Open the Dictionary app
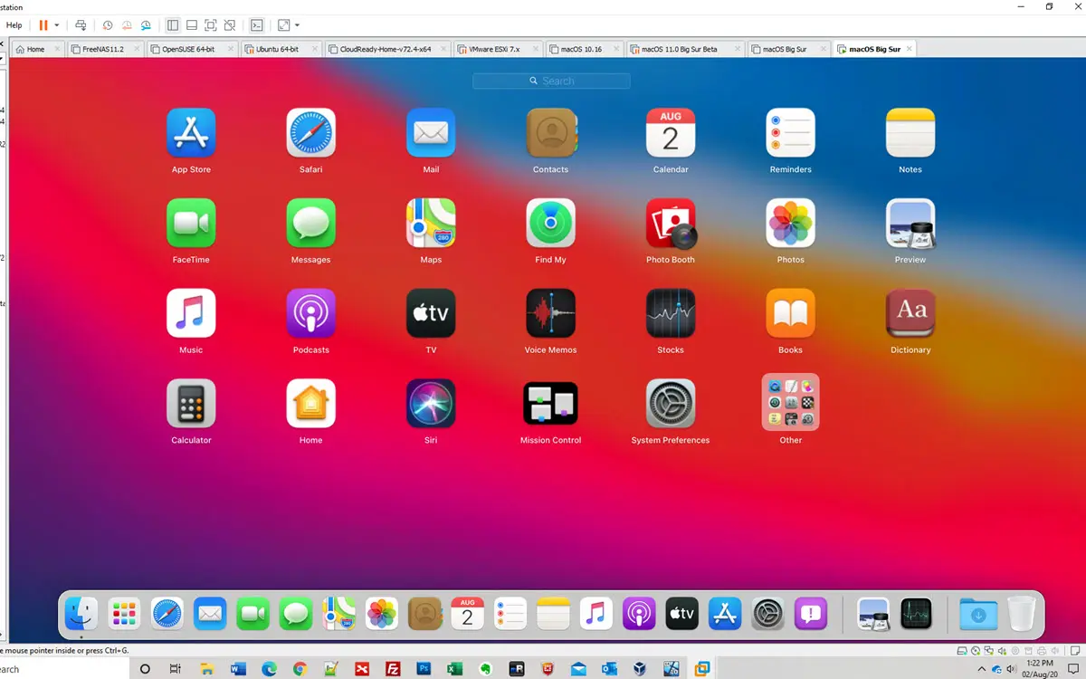Viewport: 1086px width, 679px height. 910,313
